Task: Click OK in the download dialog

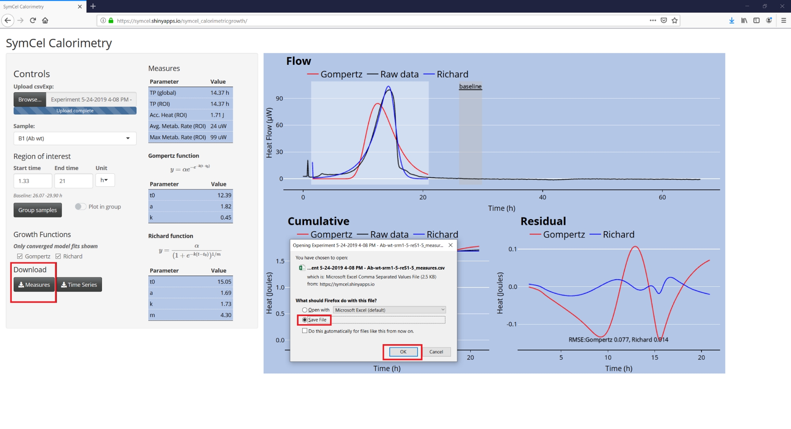Action: coord(403,352)
